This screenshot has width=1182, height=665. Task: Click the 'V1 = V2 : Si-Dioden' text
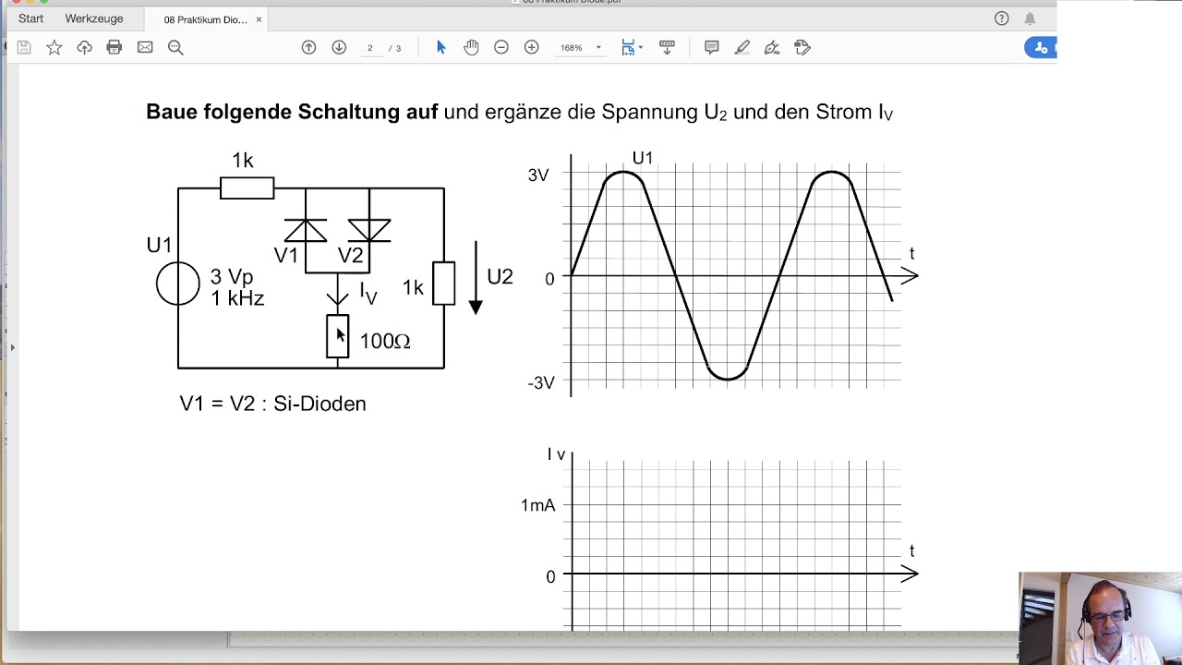point(272,404)
